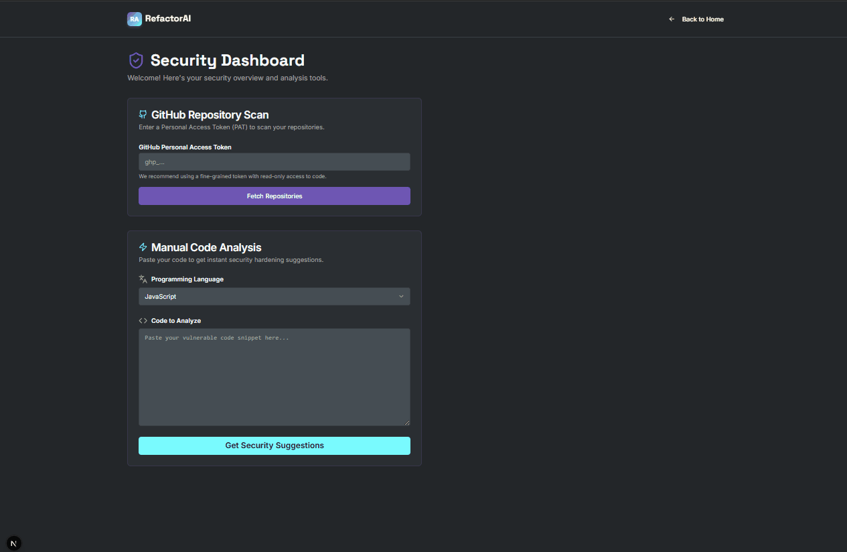Focus the GitHub Personal Access Token field
This screenshot has height=552, width=847.
point(274,162)
